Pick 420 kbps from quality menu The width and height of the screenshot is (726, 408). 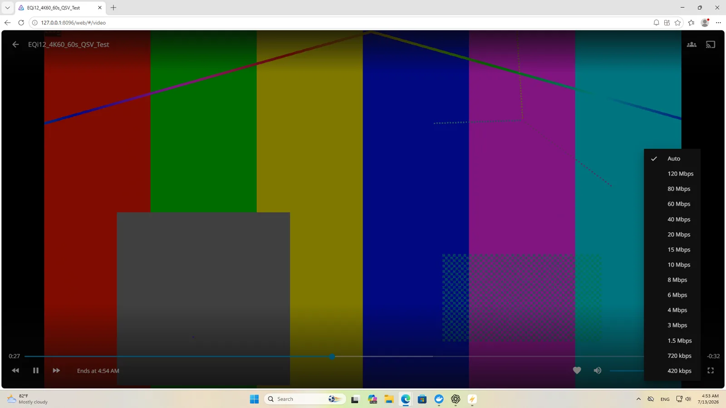coord(672,371)
